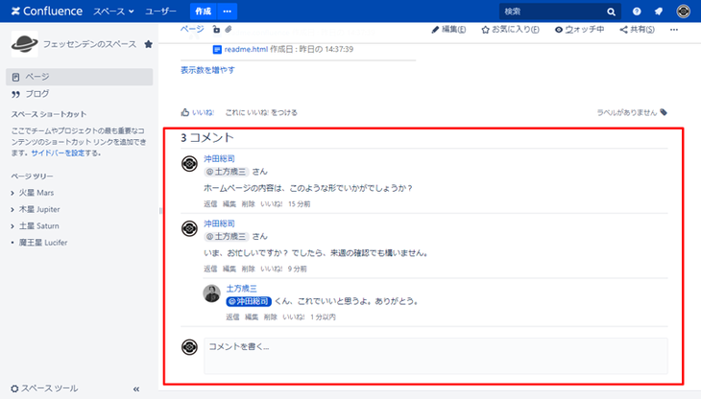Image resolution: width=701 pixels, height=399 pixels.
Task: Open the サイドバーを設定 link
Action: pos(58,153)
